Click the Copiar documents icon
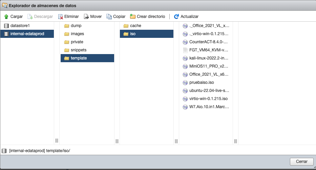This screenshot has width=316, height=170. point(109,17)
